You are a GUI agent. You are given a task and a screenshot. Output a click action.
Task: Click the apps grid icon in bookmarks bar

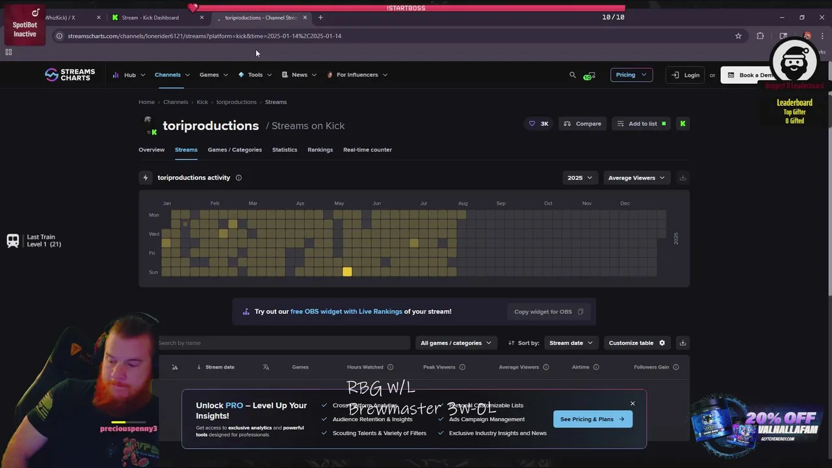pyautogui.click(x=8, y=52)
